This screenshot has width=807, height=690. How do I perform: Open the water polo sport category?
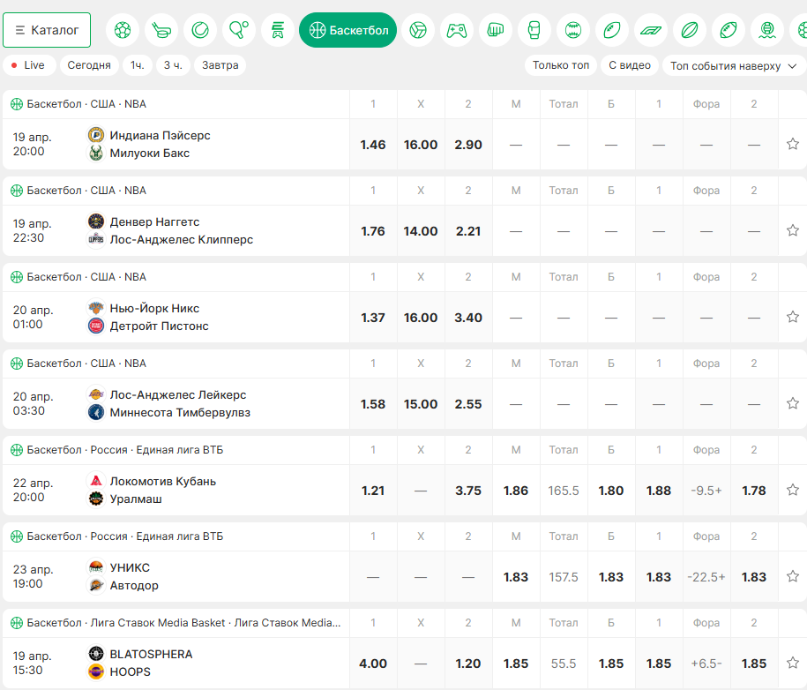[766, 30]
